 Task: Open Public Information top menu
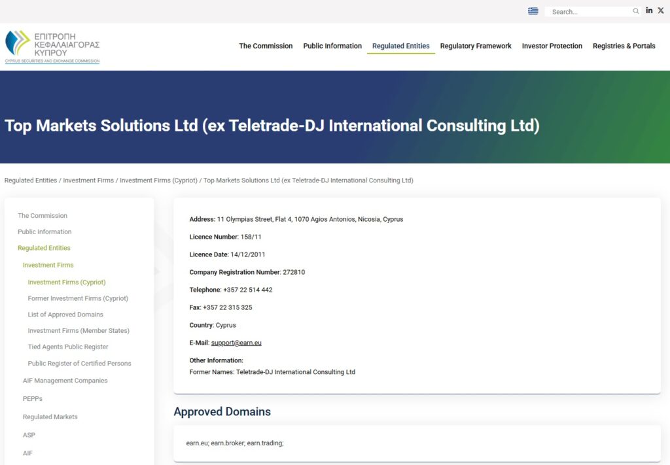(332, 46)
